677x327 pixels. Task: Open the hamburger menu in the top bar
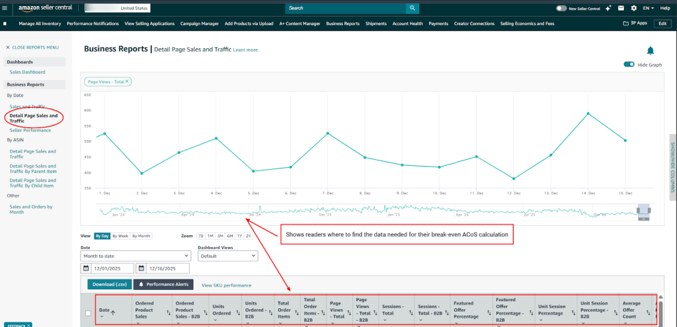coord(5,8)
